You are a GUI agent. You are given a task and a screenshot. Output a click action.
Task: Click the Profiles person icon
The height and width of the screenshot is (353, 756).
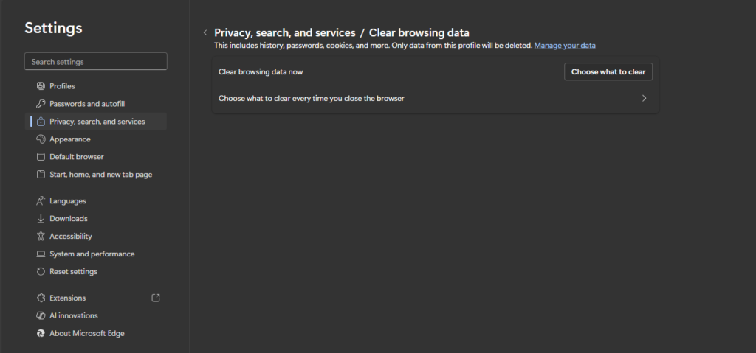pyautogui.click(x=41, y=86)
